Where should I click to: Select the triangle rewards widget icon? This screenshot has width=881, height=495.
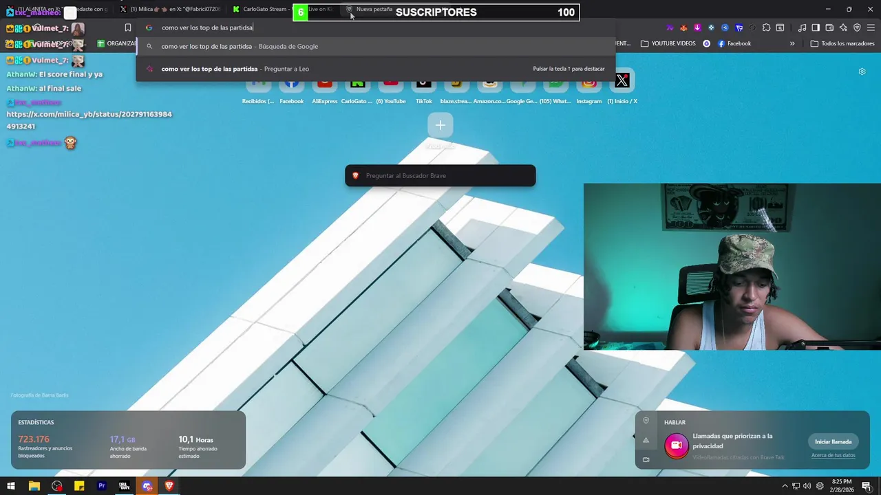pos(646,440)
